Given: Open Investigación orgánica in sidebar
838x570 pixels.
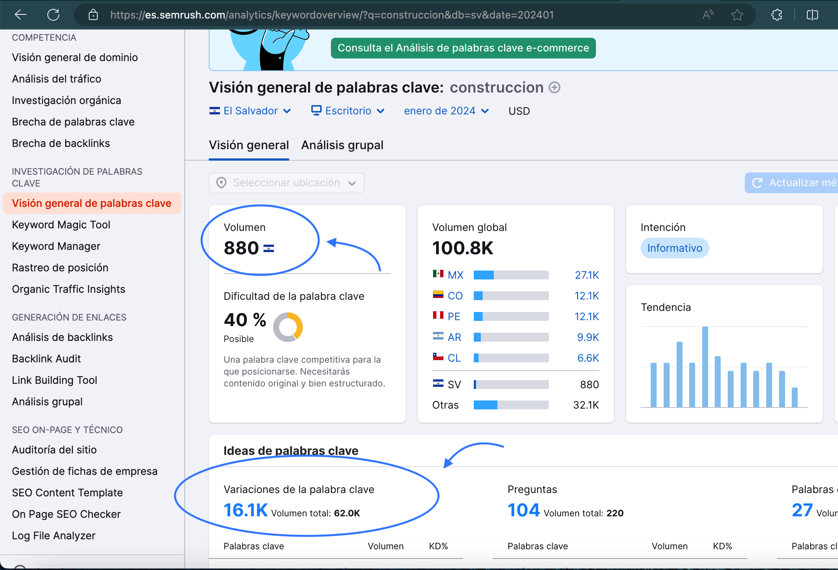Looking at the screenshot, I should pyautogui.click(x=67, y=100).
